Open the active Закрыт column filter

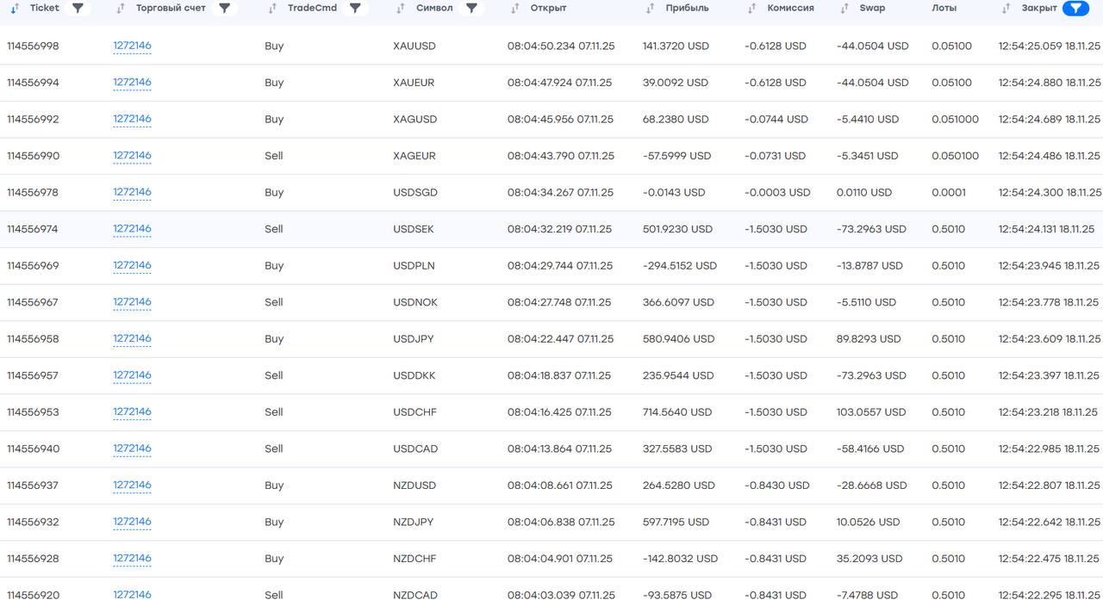point(1075,8)
